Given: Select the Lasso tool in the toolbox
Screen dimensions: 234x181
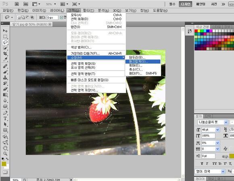Looking at the screenshot, I should 5,42.
